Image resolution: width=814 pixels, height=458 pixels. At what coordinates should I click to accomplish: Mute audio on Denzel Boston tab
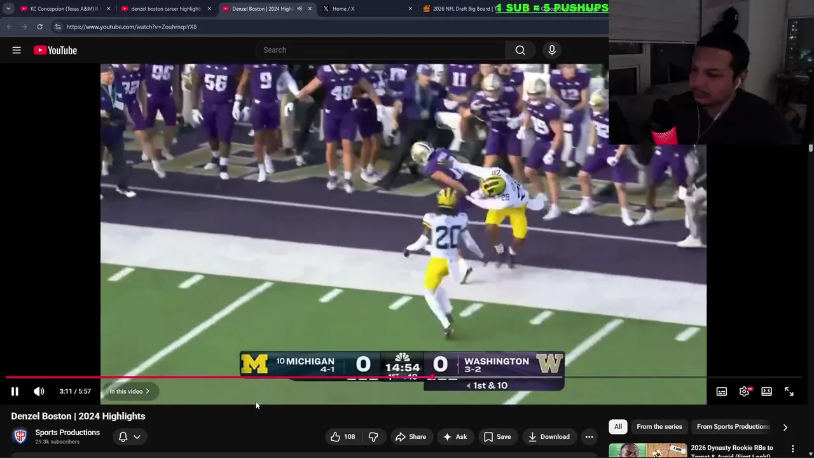(300, 9)
